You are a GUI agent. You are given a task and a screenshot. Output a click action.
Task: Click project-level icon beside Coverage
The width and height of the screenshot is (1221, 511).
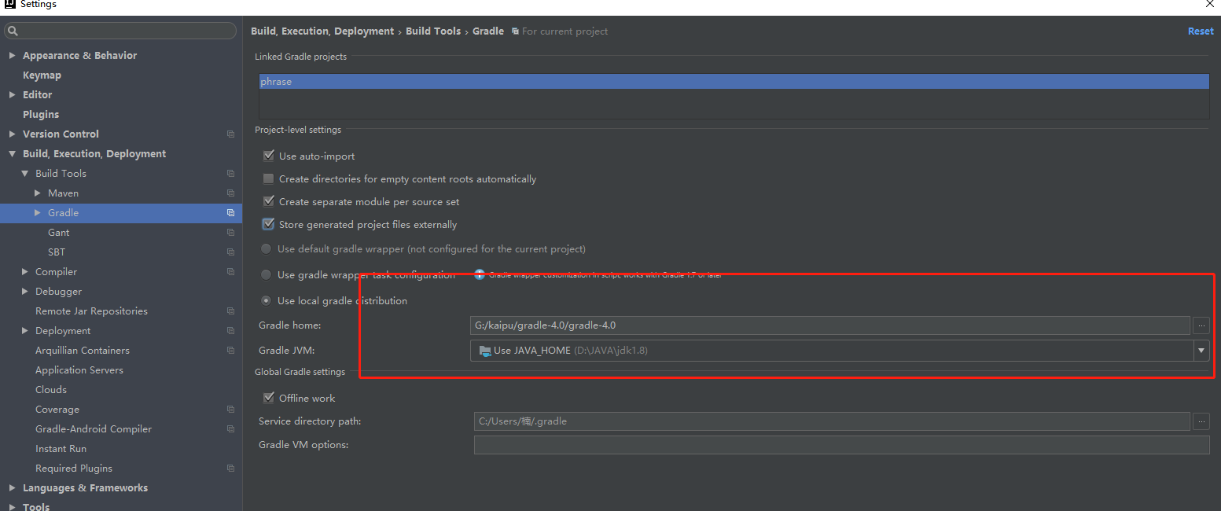coord(230,410)
